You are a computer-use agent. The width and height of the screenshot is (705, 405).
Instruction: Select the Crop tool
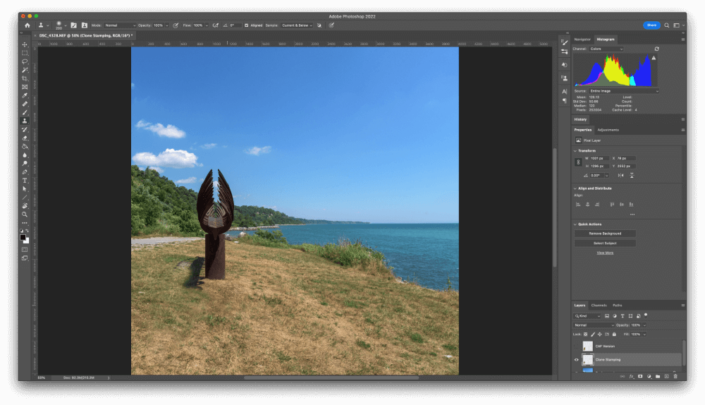pyautogui.click(x=25, y=78)
